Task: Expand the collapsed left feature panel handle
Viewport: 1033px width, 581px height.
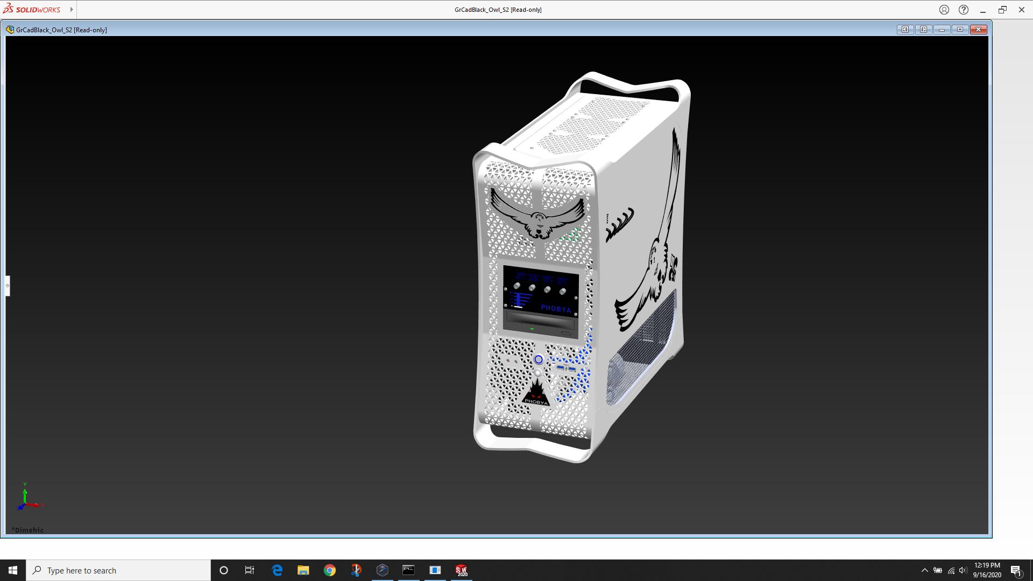Action: click(8, 286)
